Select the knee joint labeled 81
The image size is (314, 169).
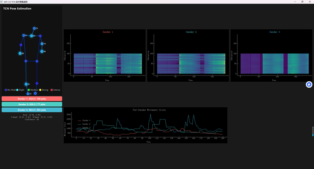pyautogui.click(x=26, y=84)
